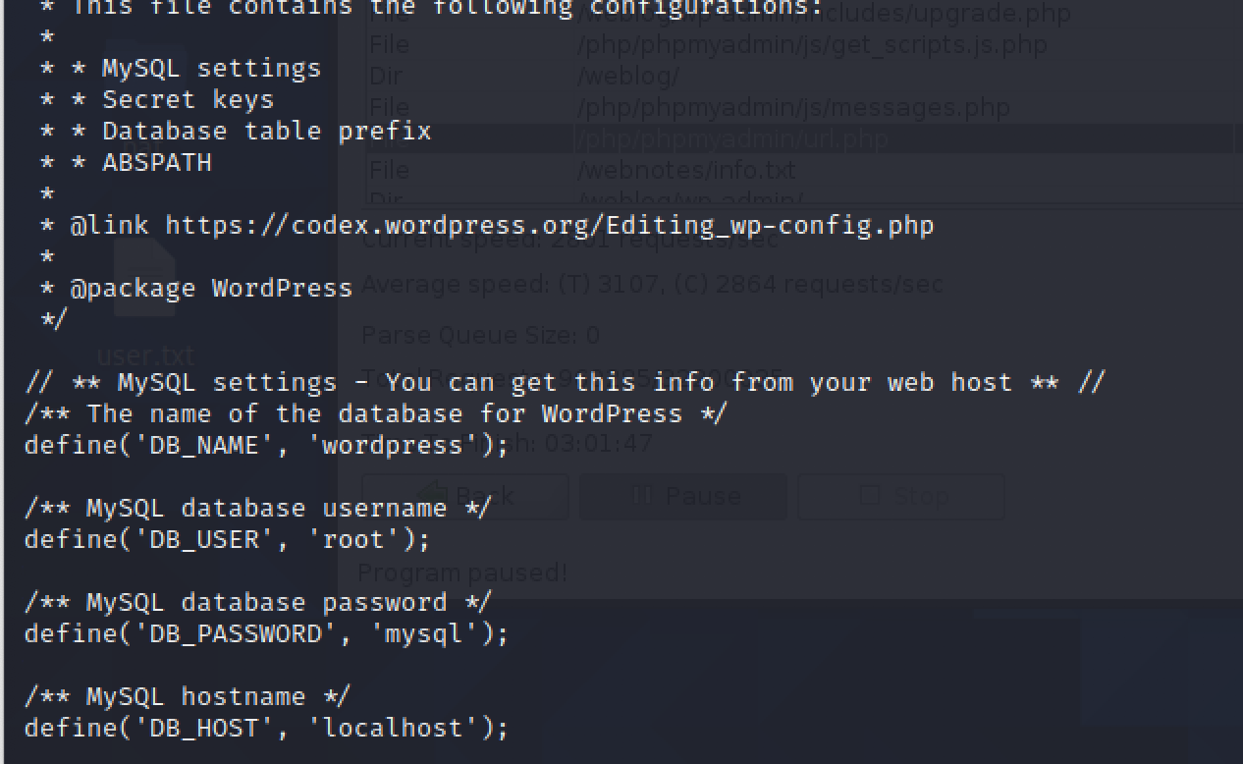Click the Stop button in DirBuster
The height and width of the screenshot is (764, 1243).
[900, 496]
